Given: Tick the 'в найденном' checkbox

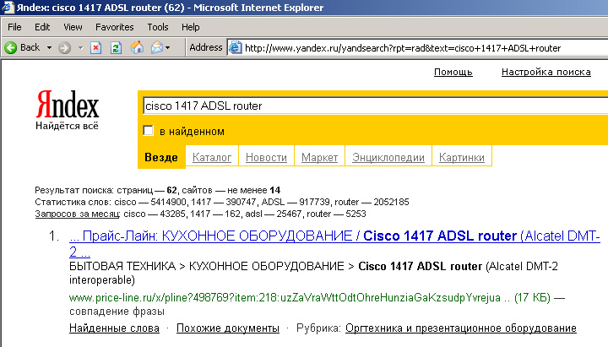Looking at the screenshot, I should tap(148, 131).
